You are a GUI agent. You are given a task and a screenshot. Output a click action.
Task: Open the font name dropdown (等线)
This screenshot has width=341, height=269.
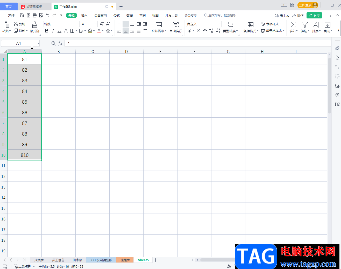[x=78, y=24]
